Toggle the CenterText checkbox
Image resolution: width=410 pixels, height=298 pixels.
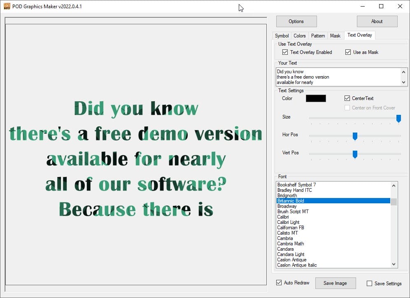coord(347,98)
